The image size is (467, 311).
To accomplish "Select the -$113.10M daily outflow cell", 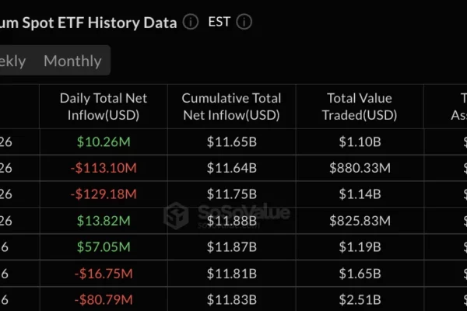I will [x=104, y=166].
